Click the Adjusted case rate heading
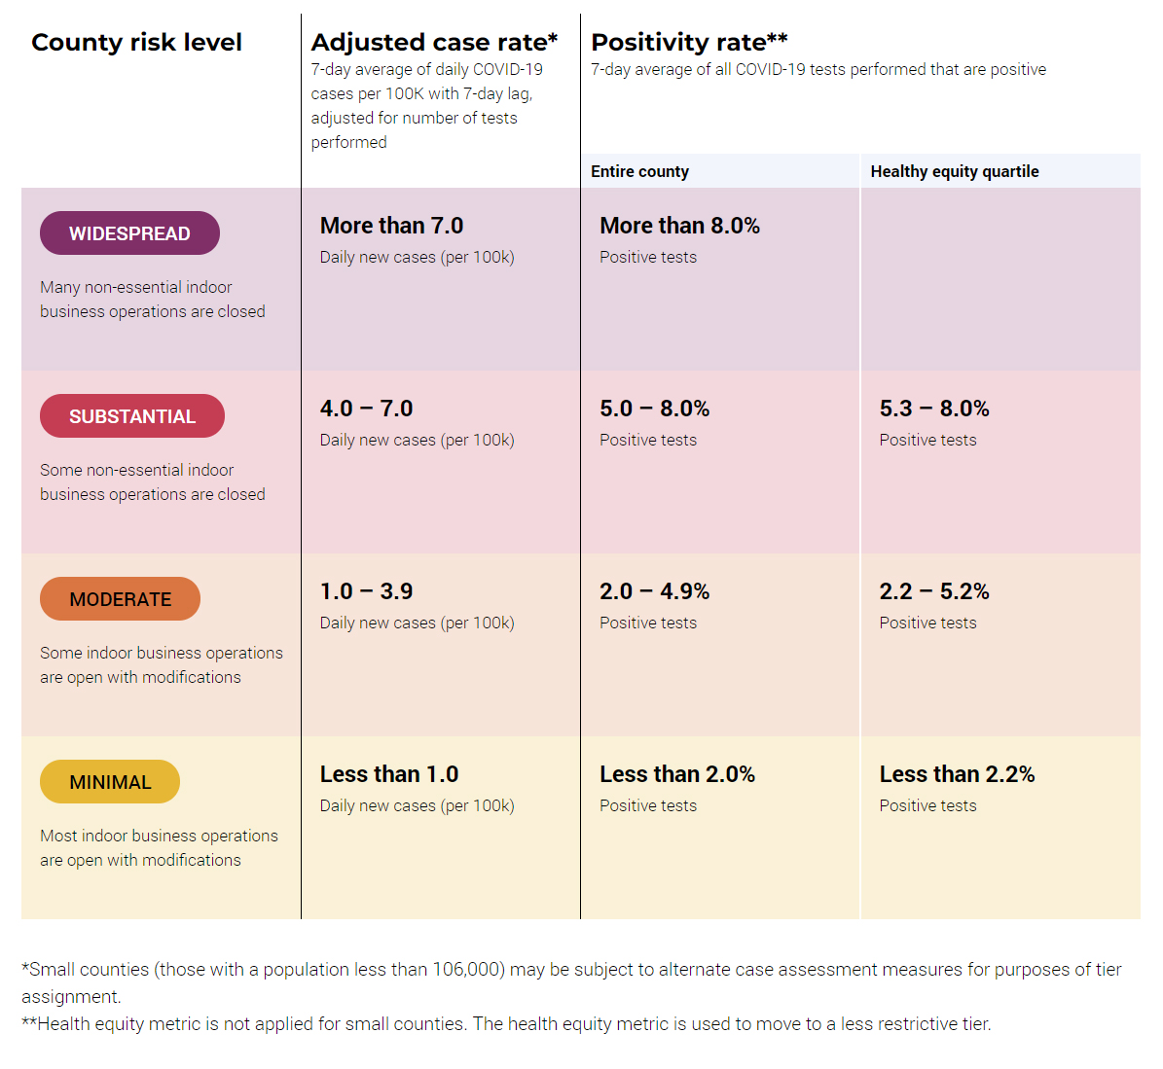The width and height of the screenshot is (1163, 1069). (x=434, y=43)
